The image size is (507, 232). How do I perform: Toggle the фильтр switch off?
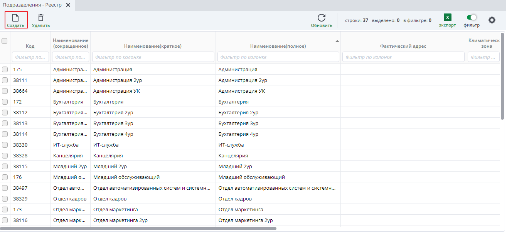(472, 17)
